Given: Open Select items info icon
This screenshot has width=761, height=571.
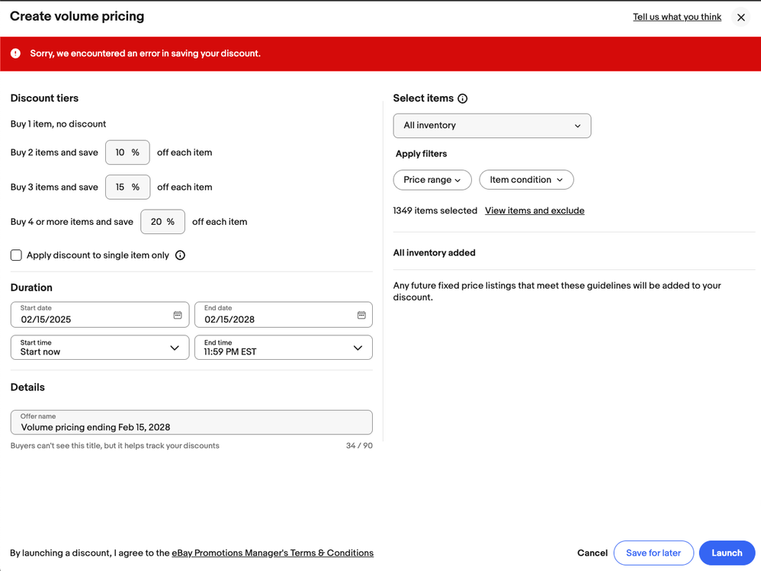Looking at the screenshot, I should (x=463, y=98).
